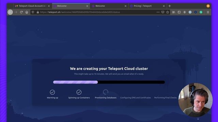
Task: Show site security padlock info
Action: coord(38,12)
